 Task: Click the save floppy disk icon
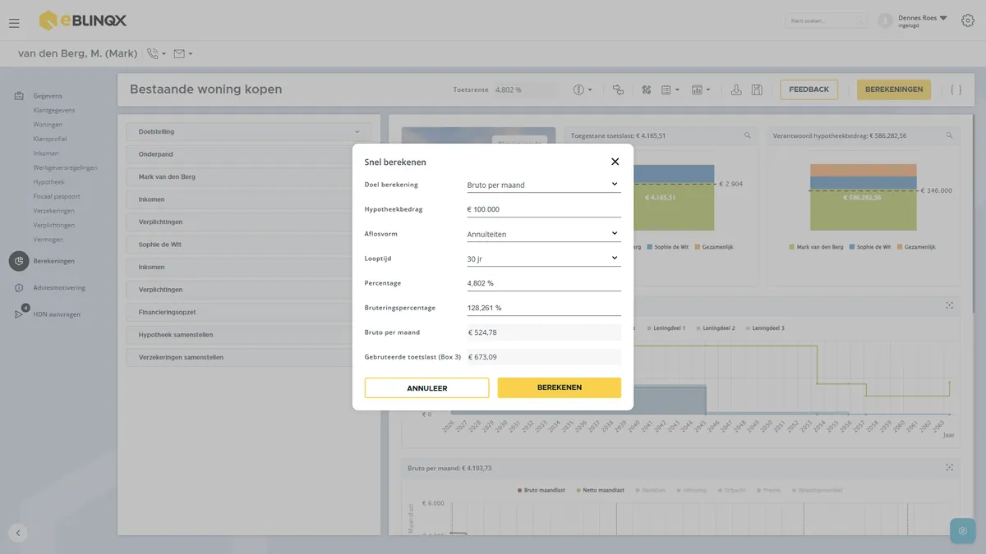[757, 89]
